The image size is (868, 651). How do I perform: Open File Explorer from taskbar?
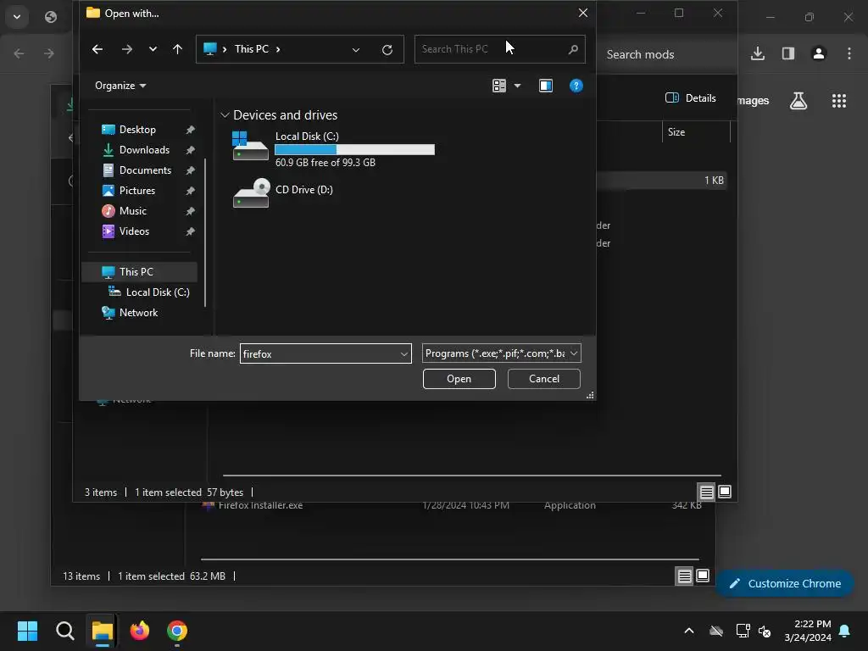tap(103, 631)
